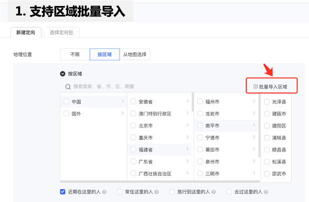Click the city list vertical scrollbar
The image size is (309, 202).
259,125
